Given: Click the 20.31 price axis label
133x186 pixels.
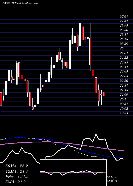Looking at the screenshot, I should pyautogui.click(x=124, y=104).
